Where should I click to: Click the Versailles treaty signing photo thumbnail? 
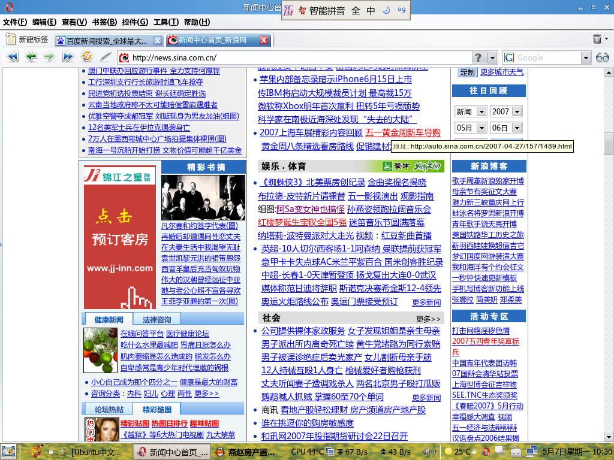click(x=203, y=198)
